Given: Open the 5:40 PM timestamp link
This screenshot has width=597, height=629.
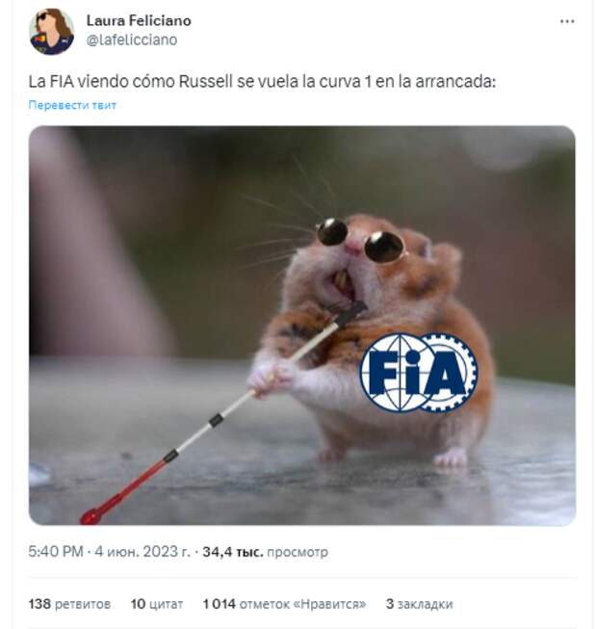Looking at the screenshot, I should (x=56, y=552).
